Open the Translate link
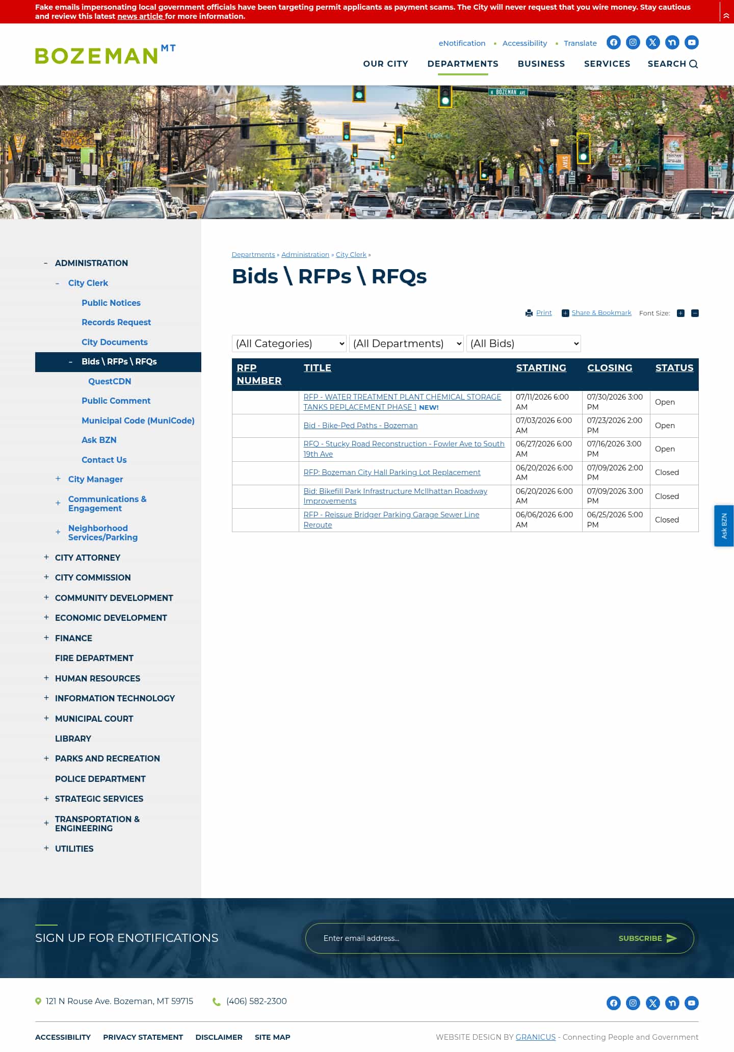 (580, 43)
